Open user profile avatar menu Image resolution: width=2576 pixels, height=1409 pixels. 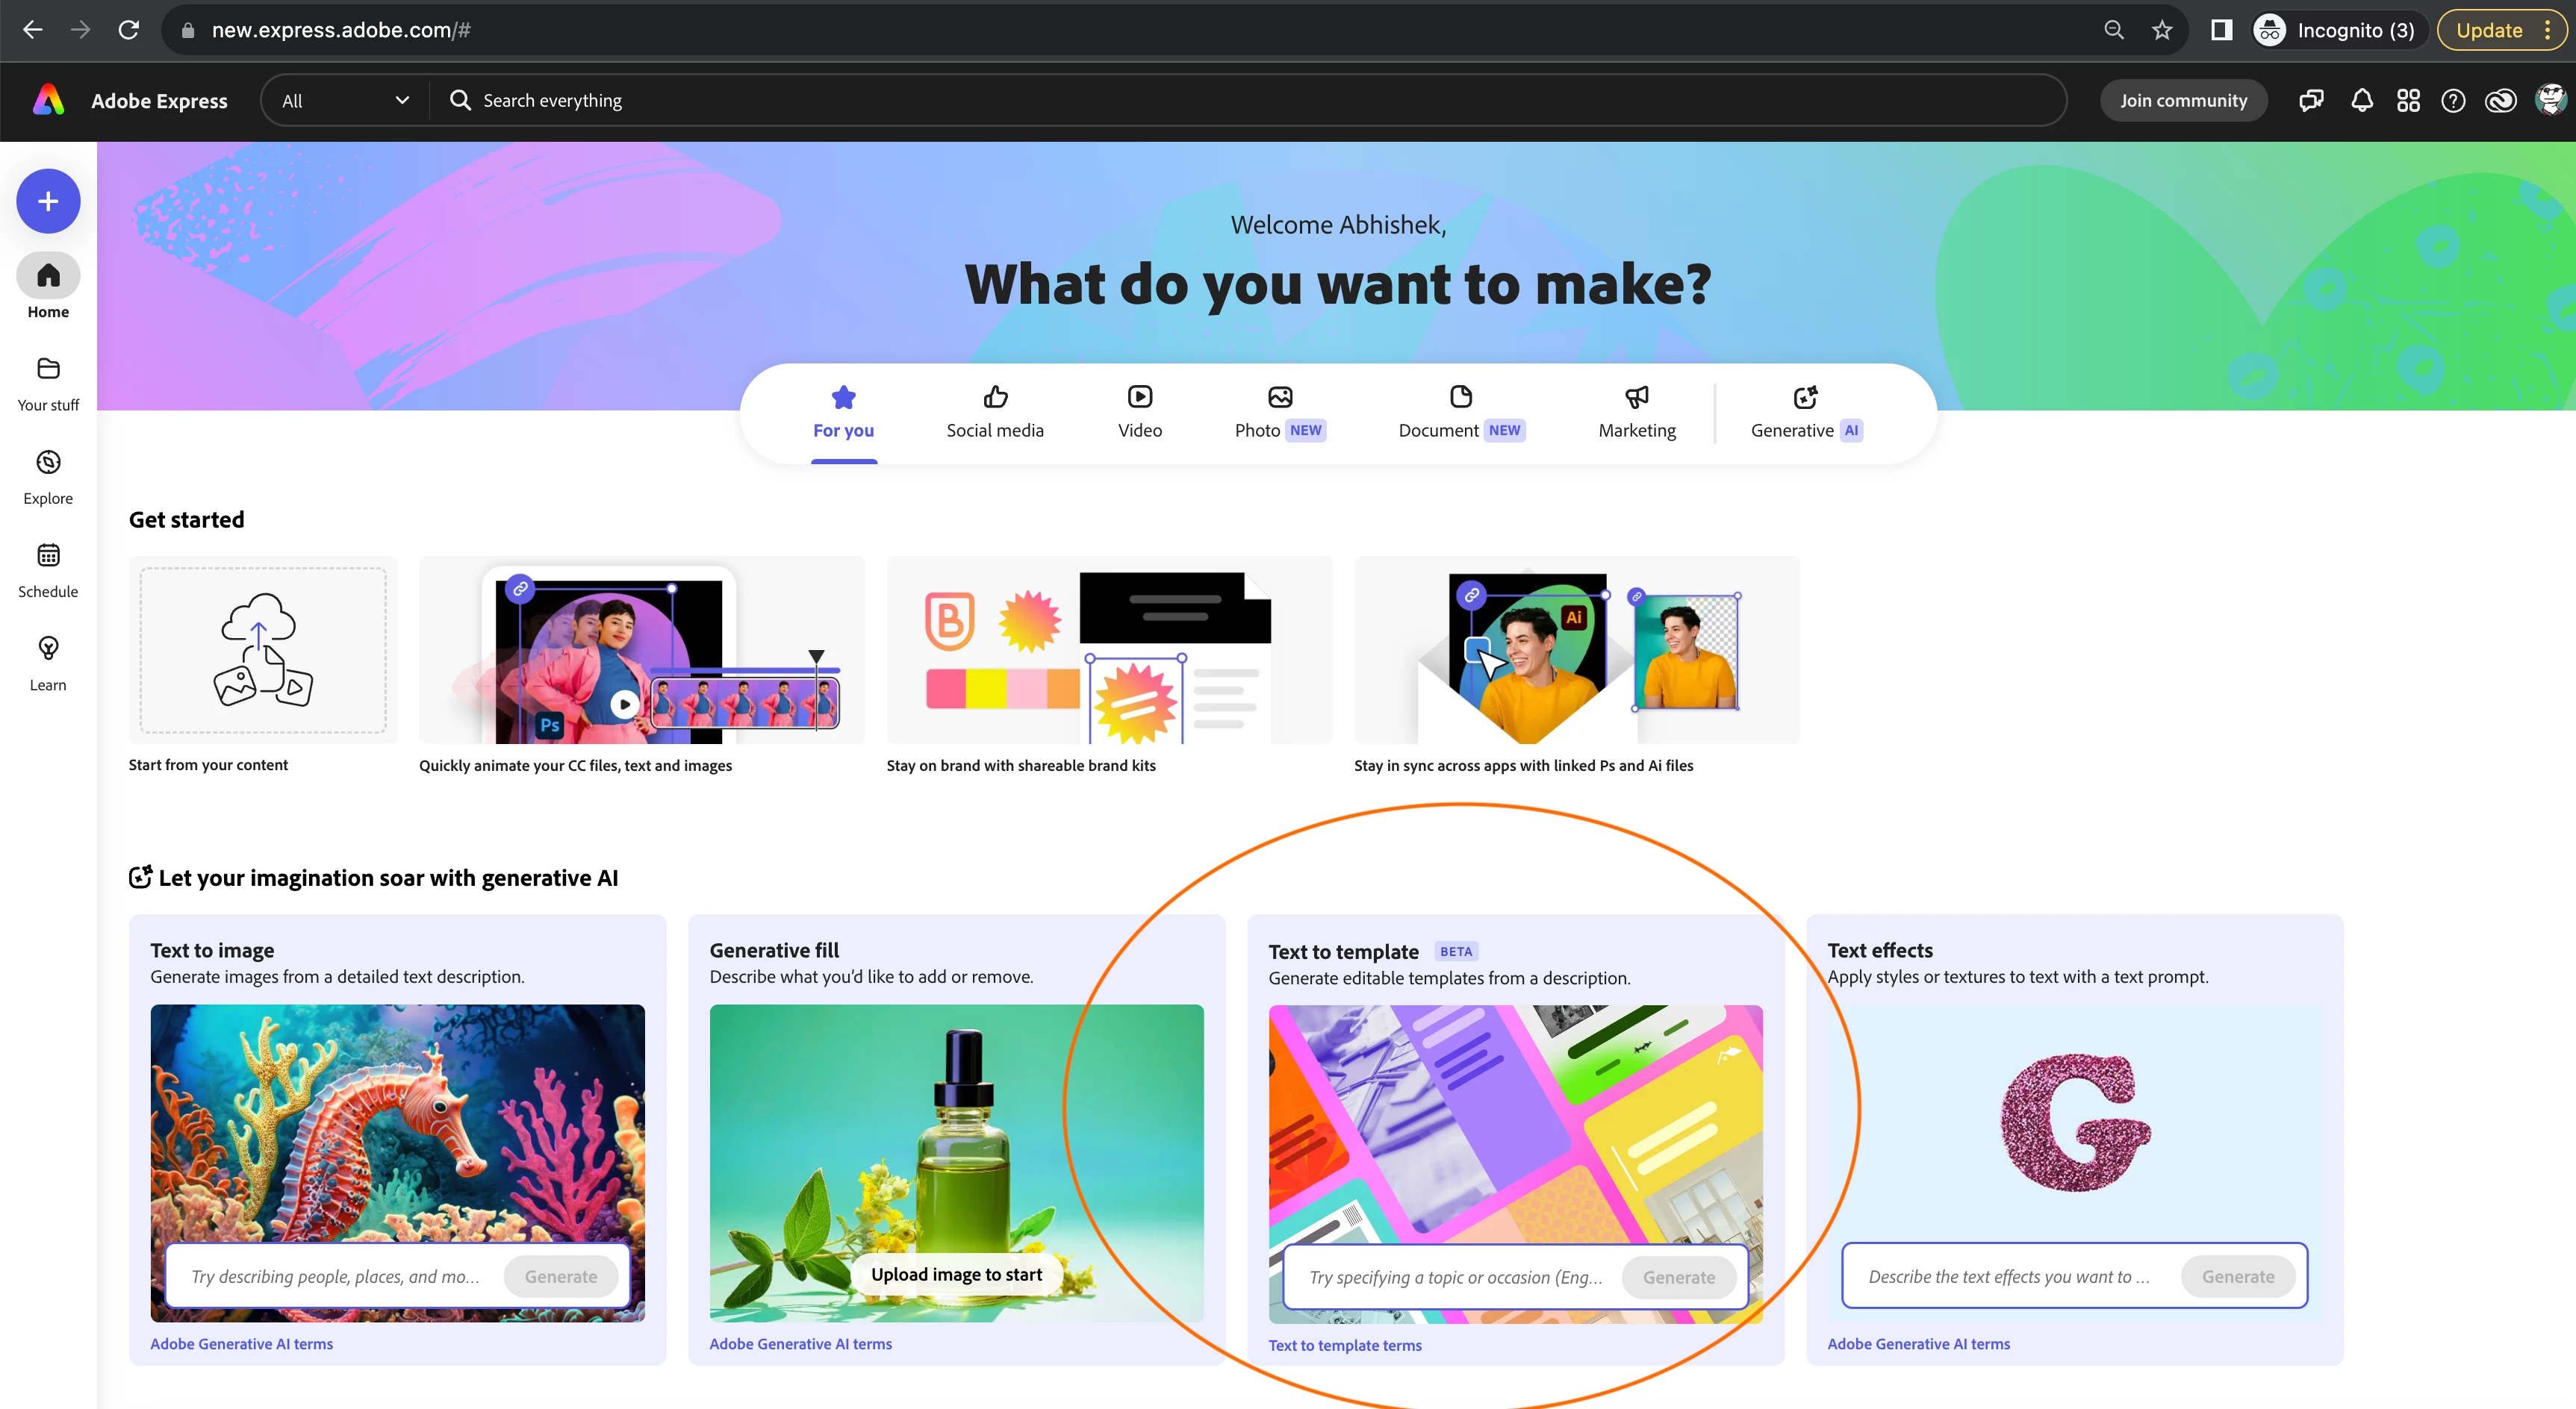[x=2550, y=100]
